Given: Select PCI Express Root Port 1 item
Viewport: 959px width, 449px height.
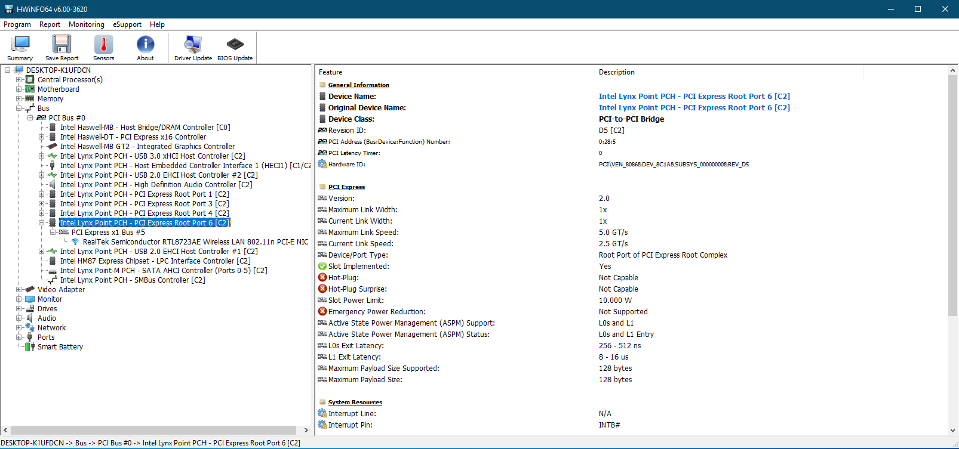Looking at the screenshot, I should (x=145, y=194).
